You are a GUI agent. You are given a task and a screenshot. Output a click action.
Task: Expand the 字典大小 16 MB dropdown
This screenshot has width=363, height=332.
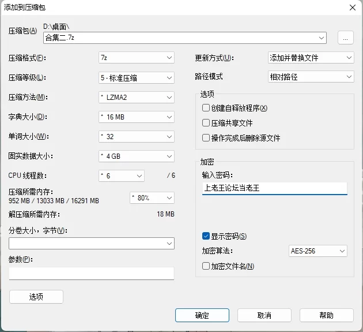pos(136,117)
